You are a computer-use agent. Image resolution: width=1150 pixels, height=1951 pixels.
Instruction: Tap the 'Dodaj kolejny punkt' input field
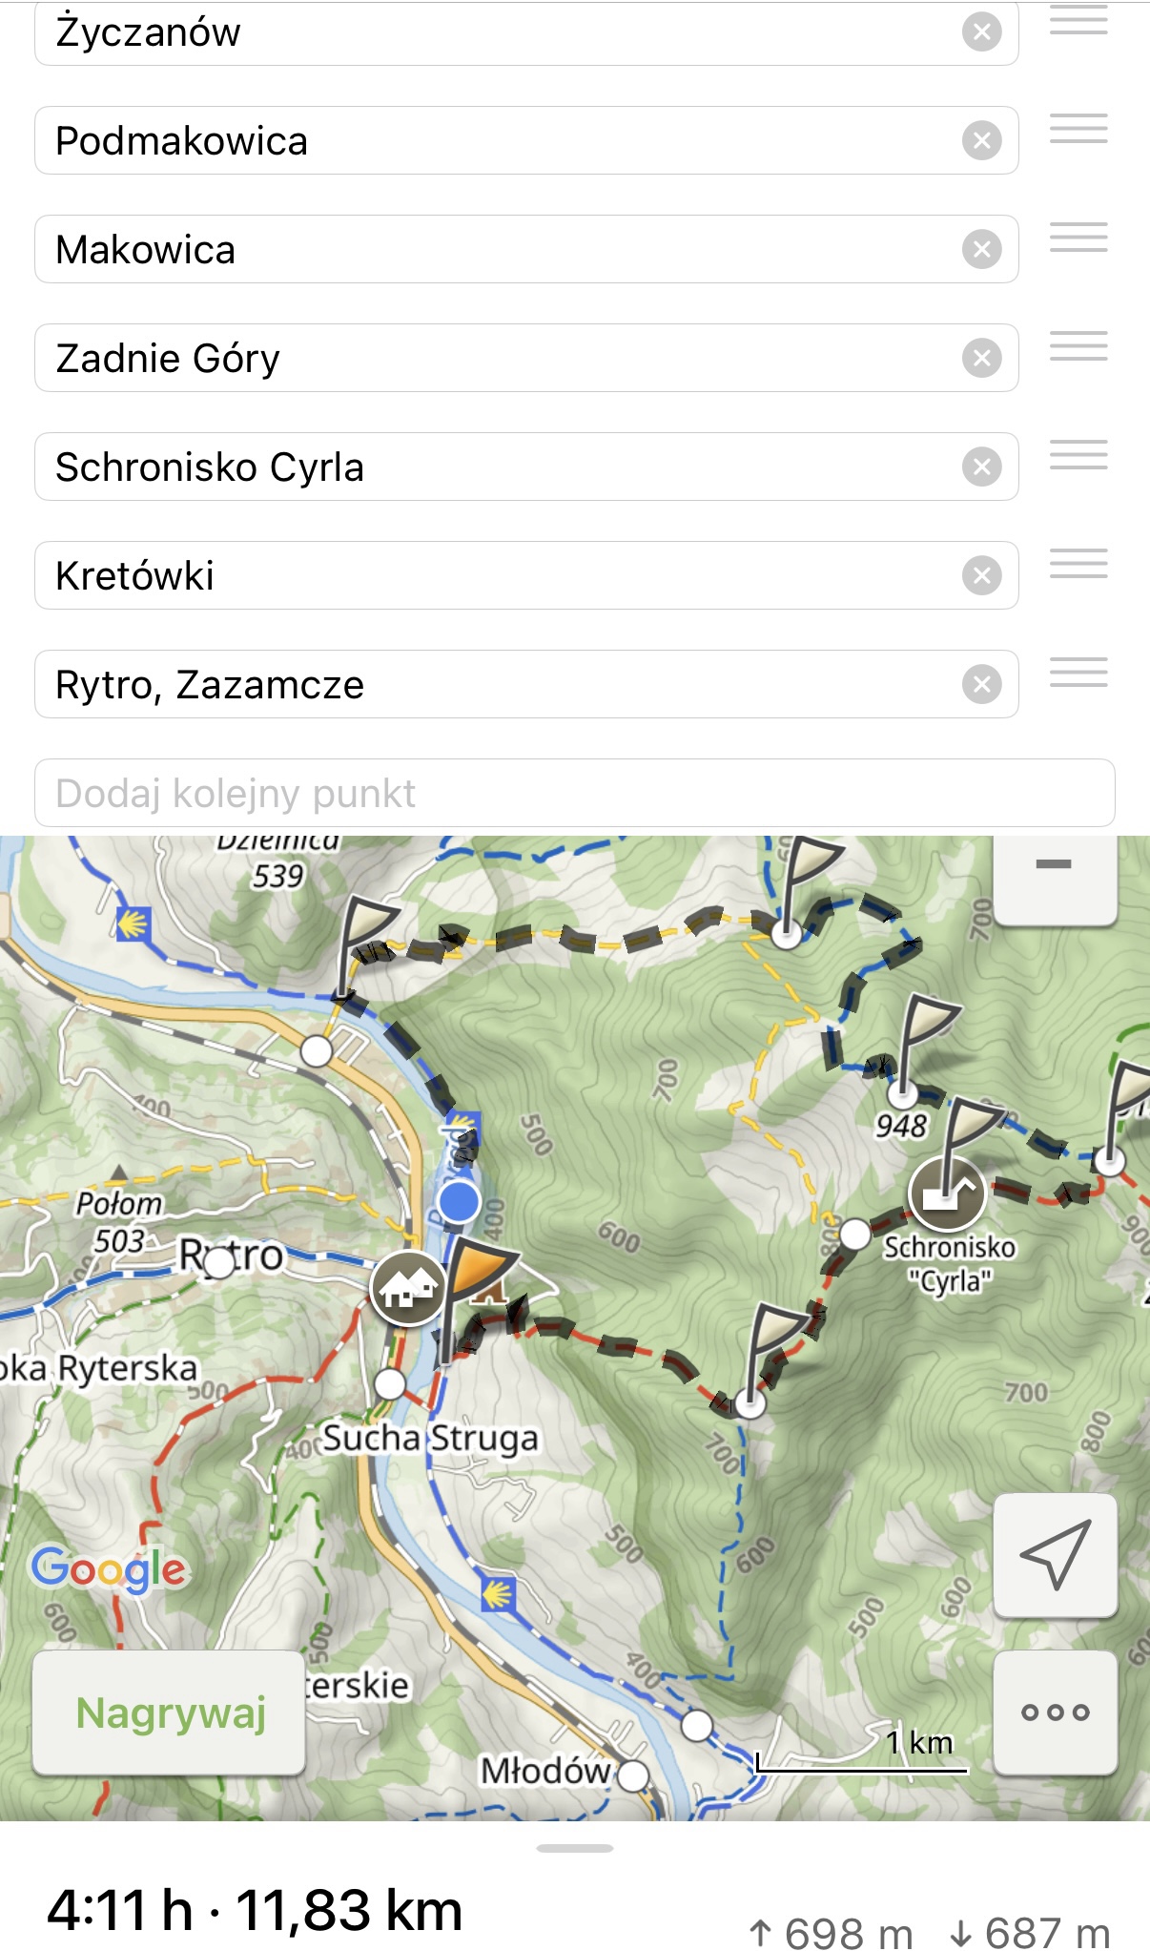point(574,793)
